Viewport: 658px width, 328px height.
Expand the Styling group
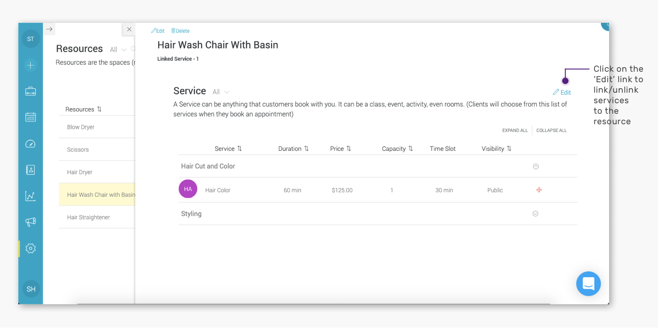(x=536, y=214)
